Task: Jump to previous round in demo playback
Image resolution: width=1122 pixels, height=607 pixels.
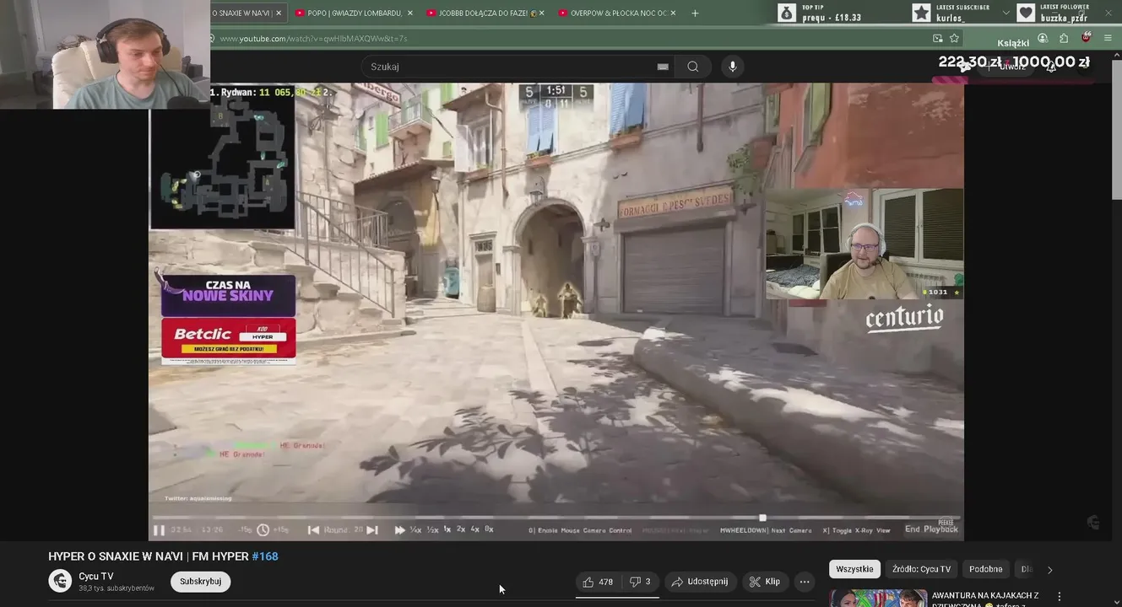Action: pyautogui.click(x=313, y=529)
